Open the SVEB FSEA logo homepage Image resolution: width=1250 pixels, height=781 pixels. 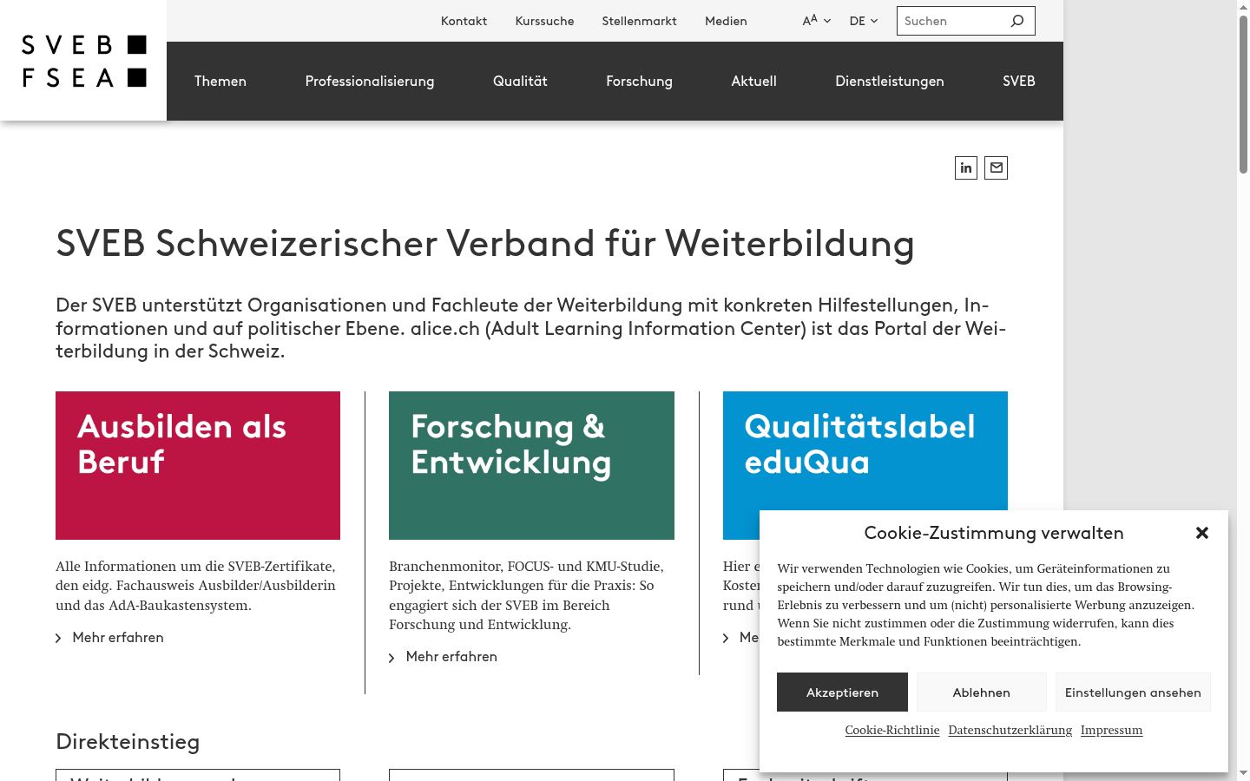[x=83, y=61]
